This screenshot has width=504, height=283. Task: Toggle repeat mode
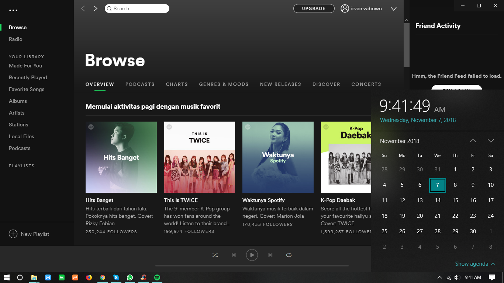[289, 255]
